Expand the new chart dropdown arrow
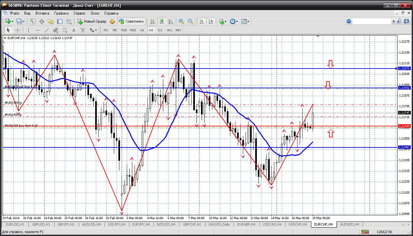Screen dimensions: 413x236 tap(12, 22)
